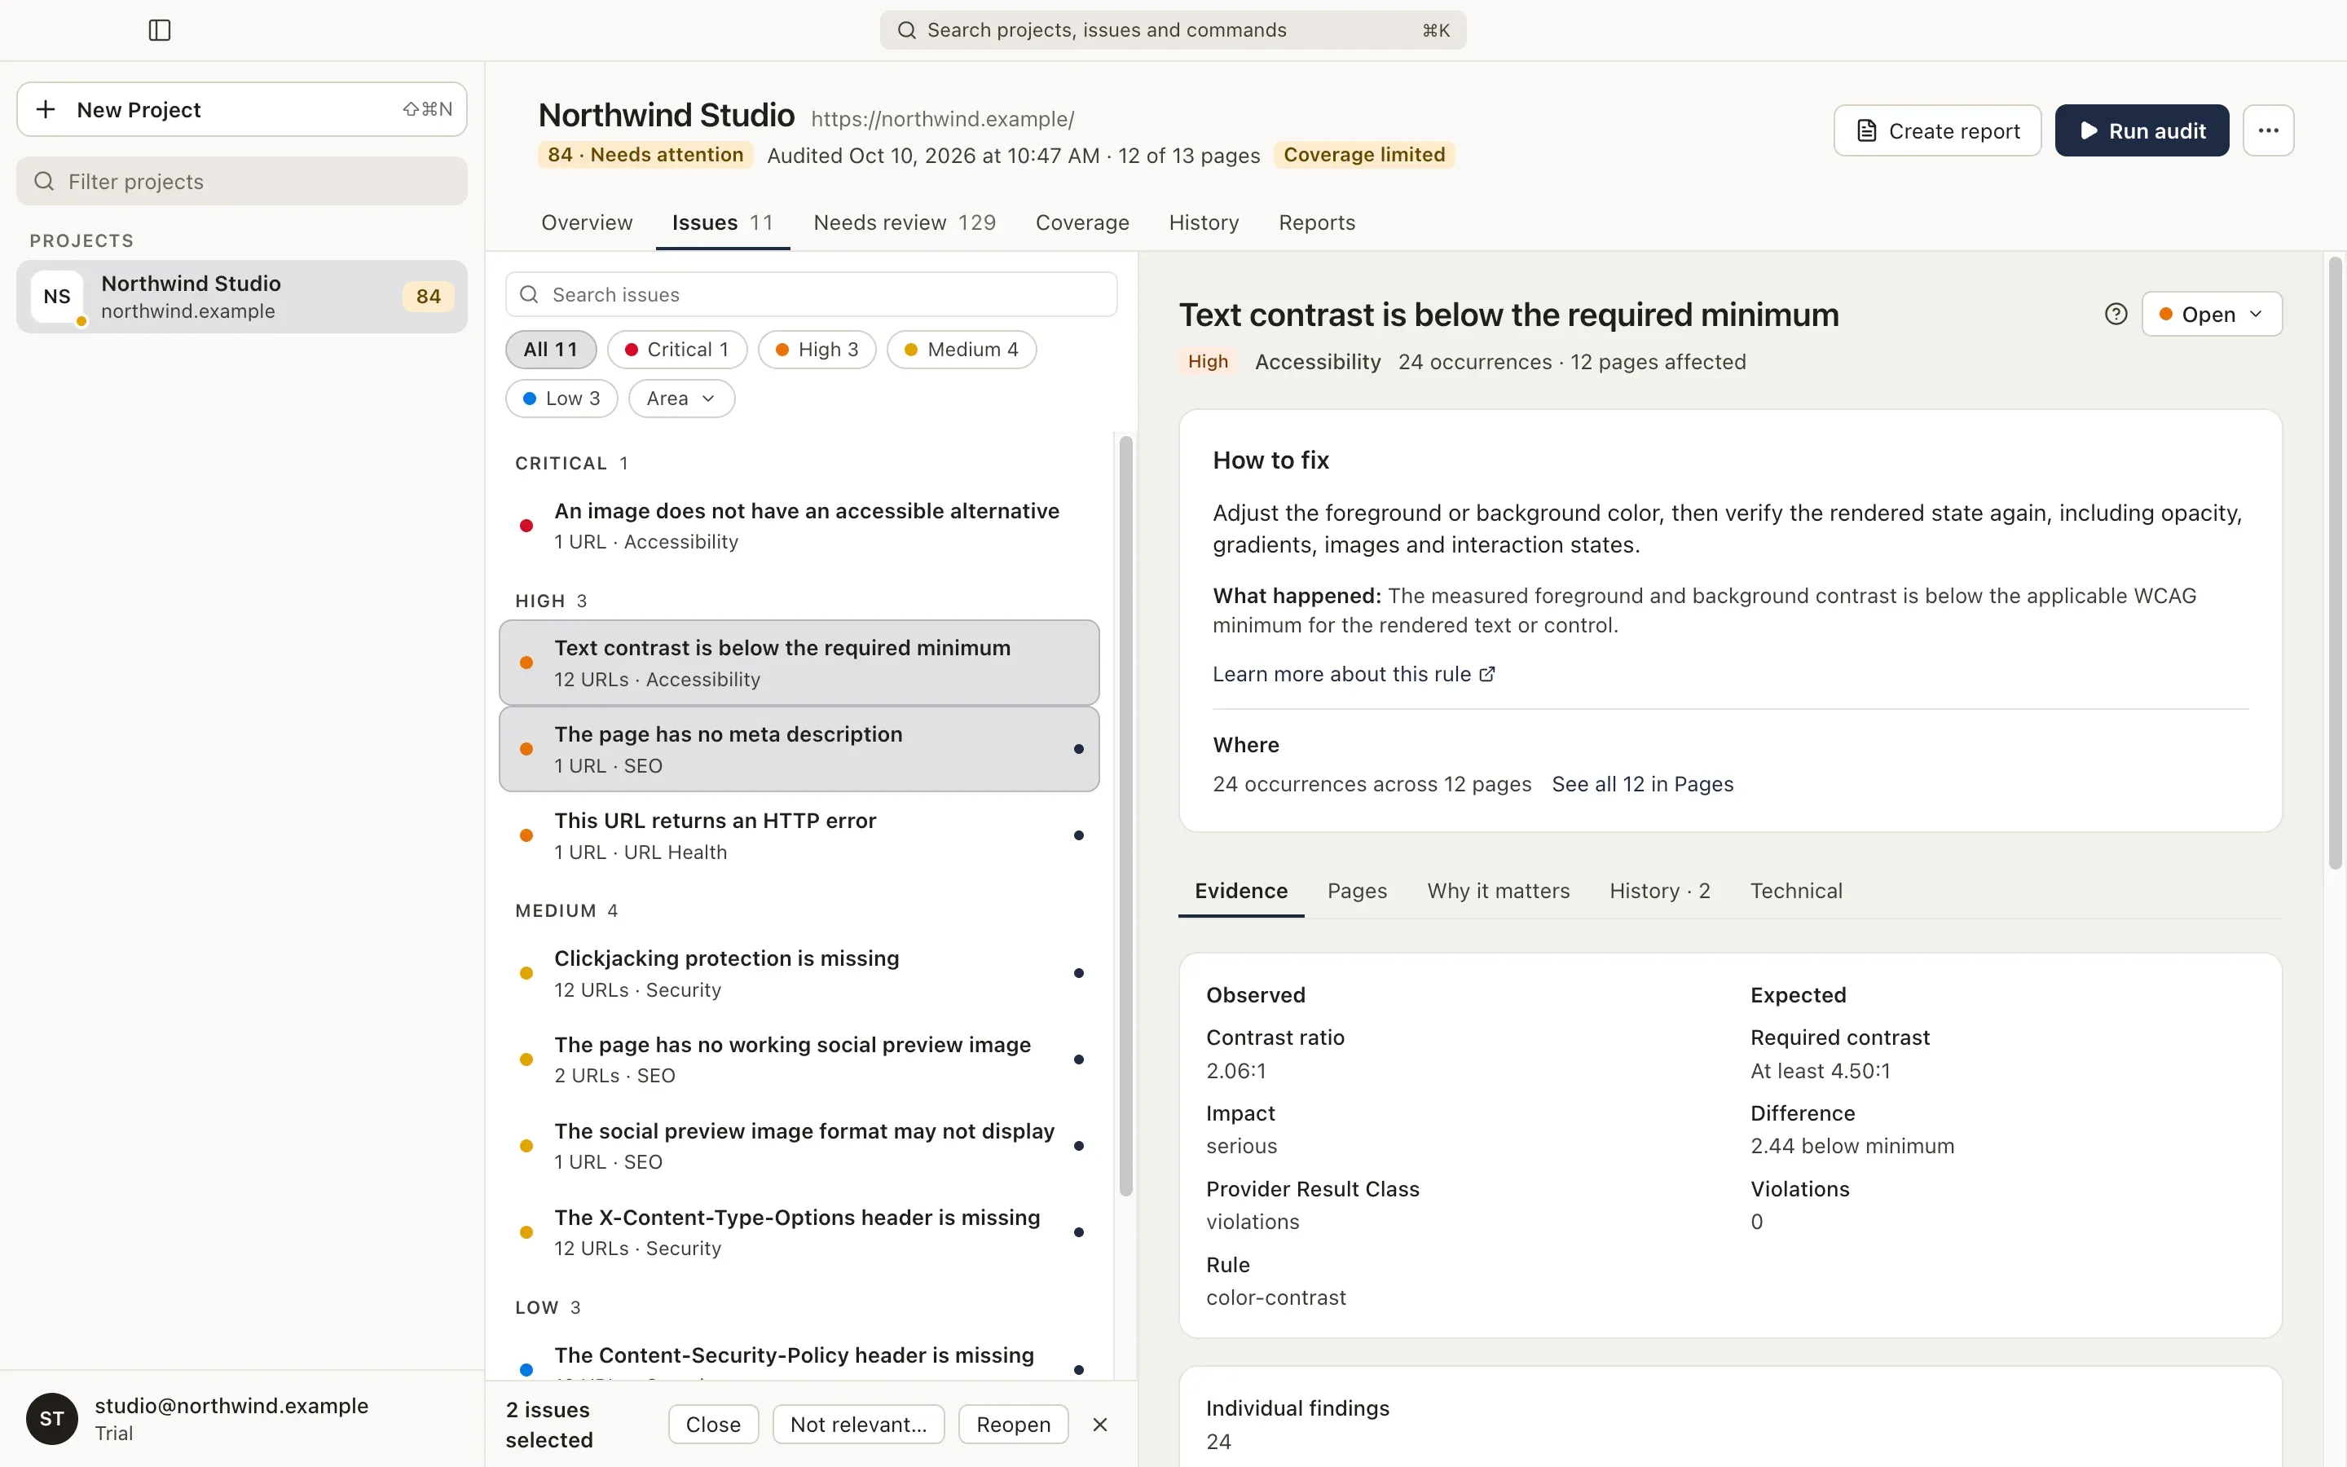Click the NS project avatar
This screenshot has height=1467, width=2347.
pos(57,296)
